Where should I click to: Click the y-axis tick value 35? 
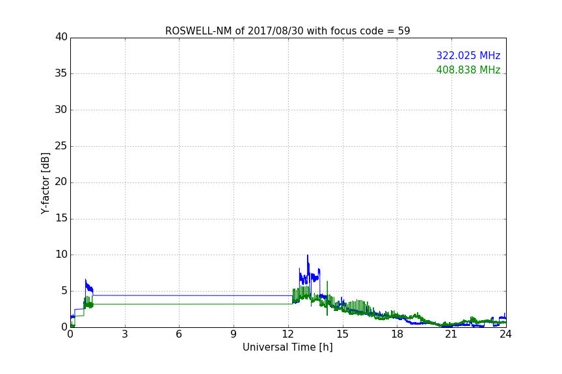click(61, 73)
